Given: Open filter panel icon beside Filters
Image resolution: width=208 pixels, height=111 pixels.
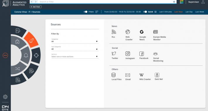Looking at the screenshot, I should [97, 12].
